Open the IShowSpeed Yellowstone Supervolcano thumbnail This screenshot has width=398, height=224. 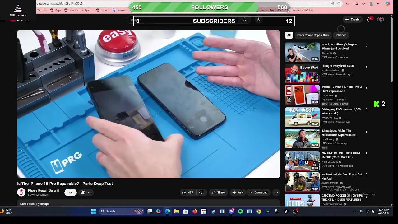(x=302, y=139)
